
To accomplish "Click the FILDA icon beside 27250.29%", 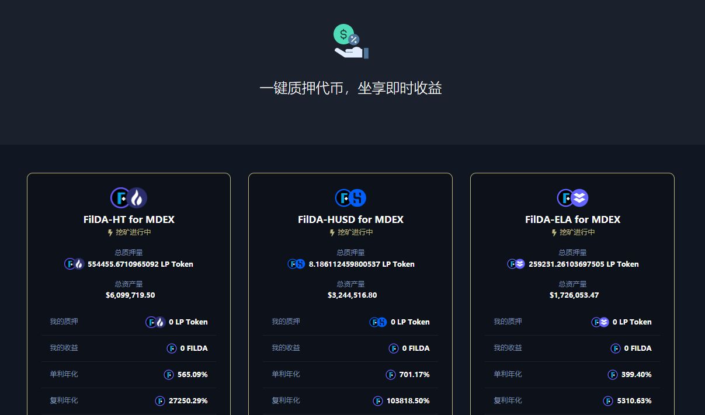I will (159, 400).
